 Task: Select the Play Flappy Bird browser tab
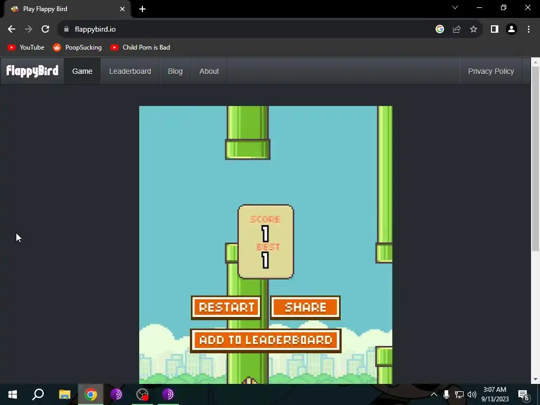click(67, 9)
